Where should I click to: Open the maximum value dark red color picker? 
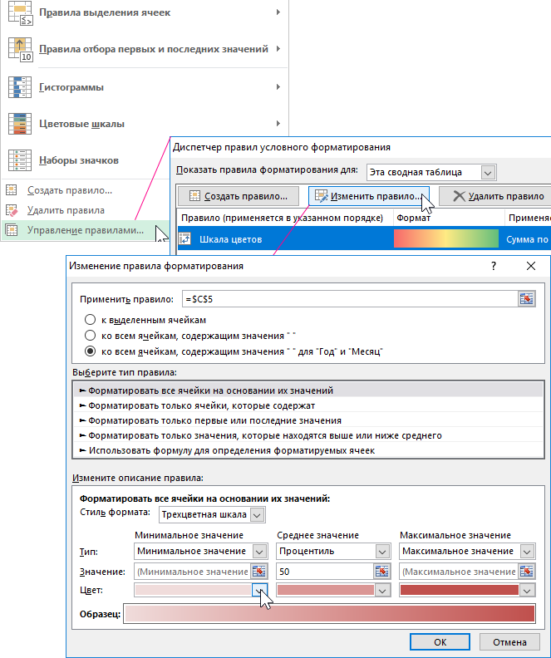pos(527,590)
